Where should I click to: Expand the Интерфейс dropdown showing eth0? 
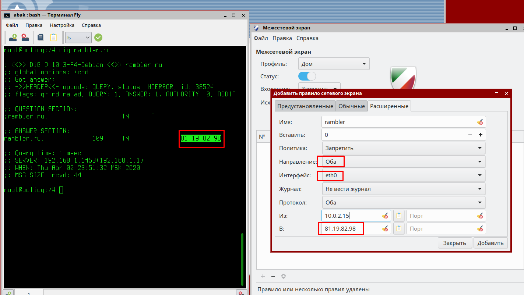[x=404, y=175]
